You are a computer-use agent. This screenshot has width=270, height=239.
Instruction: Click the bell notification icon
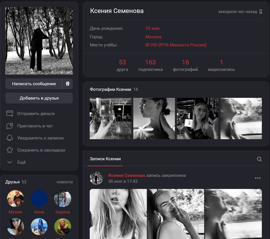click(x=10, y=138)
